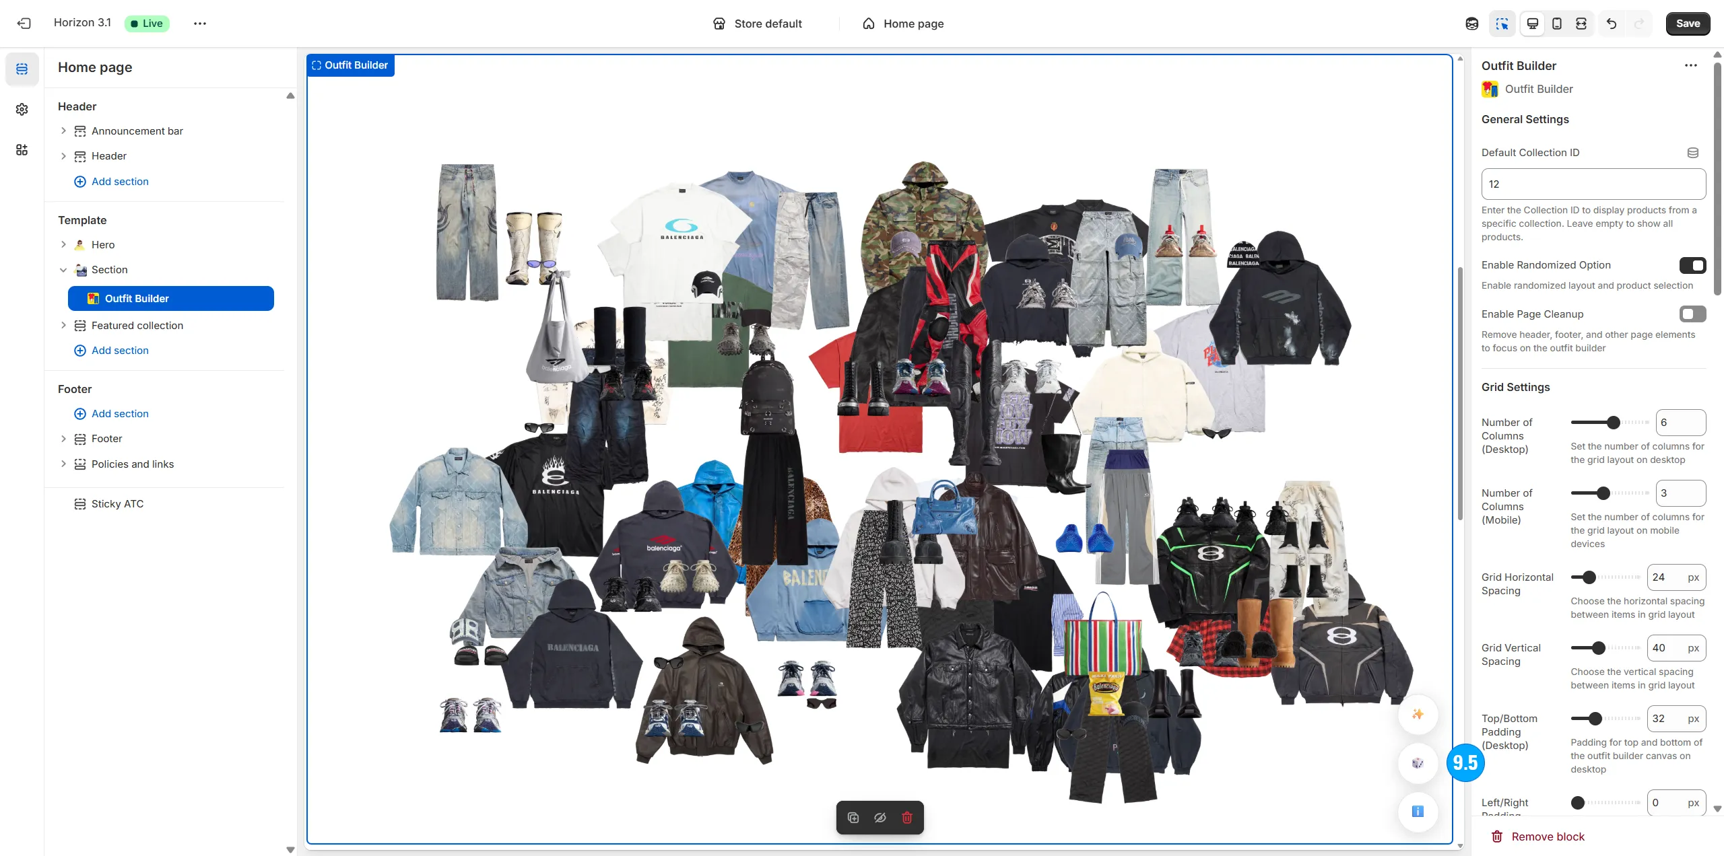Viewport: 1724px width, 856px height.
Task: Open theme settings gear icon
Action: pos(22,109)
